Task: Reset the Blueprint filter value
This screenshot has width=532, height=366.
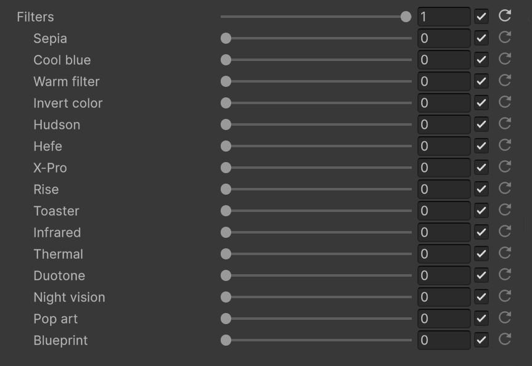Action: 505,340
